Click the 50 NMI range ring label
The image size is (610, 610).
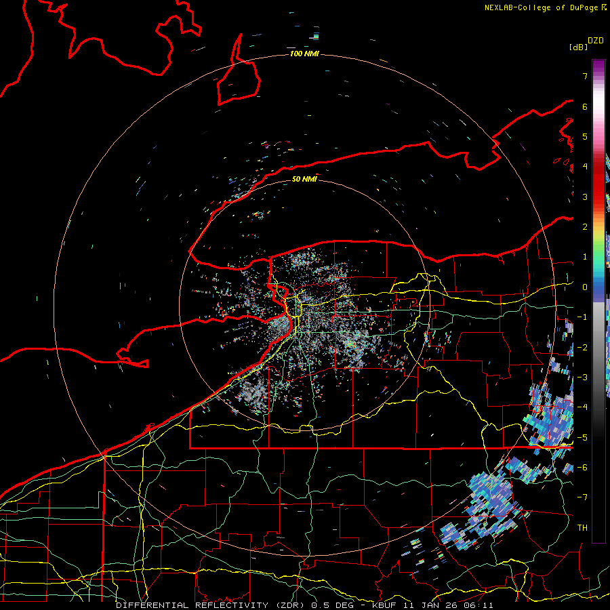pyautogui.click(x=304, y=179)
